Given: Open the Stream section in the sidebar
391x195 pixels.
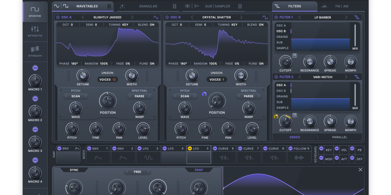Looking at the screenshot, I should [35, 51].
